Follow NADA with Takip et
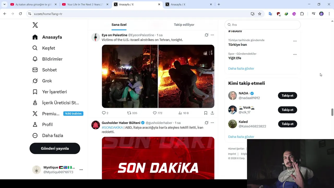 tap(288, 96)
